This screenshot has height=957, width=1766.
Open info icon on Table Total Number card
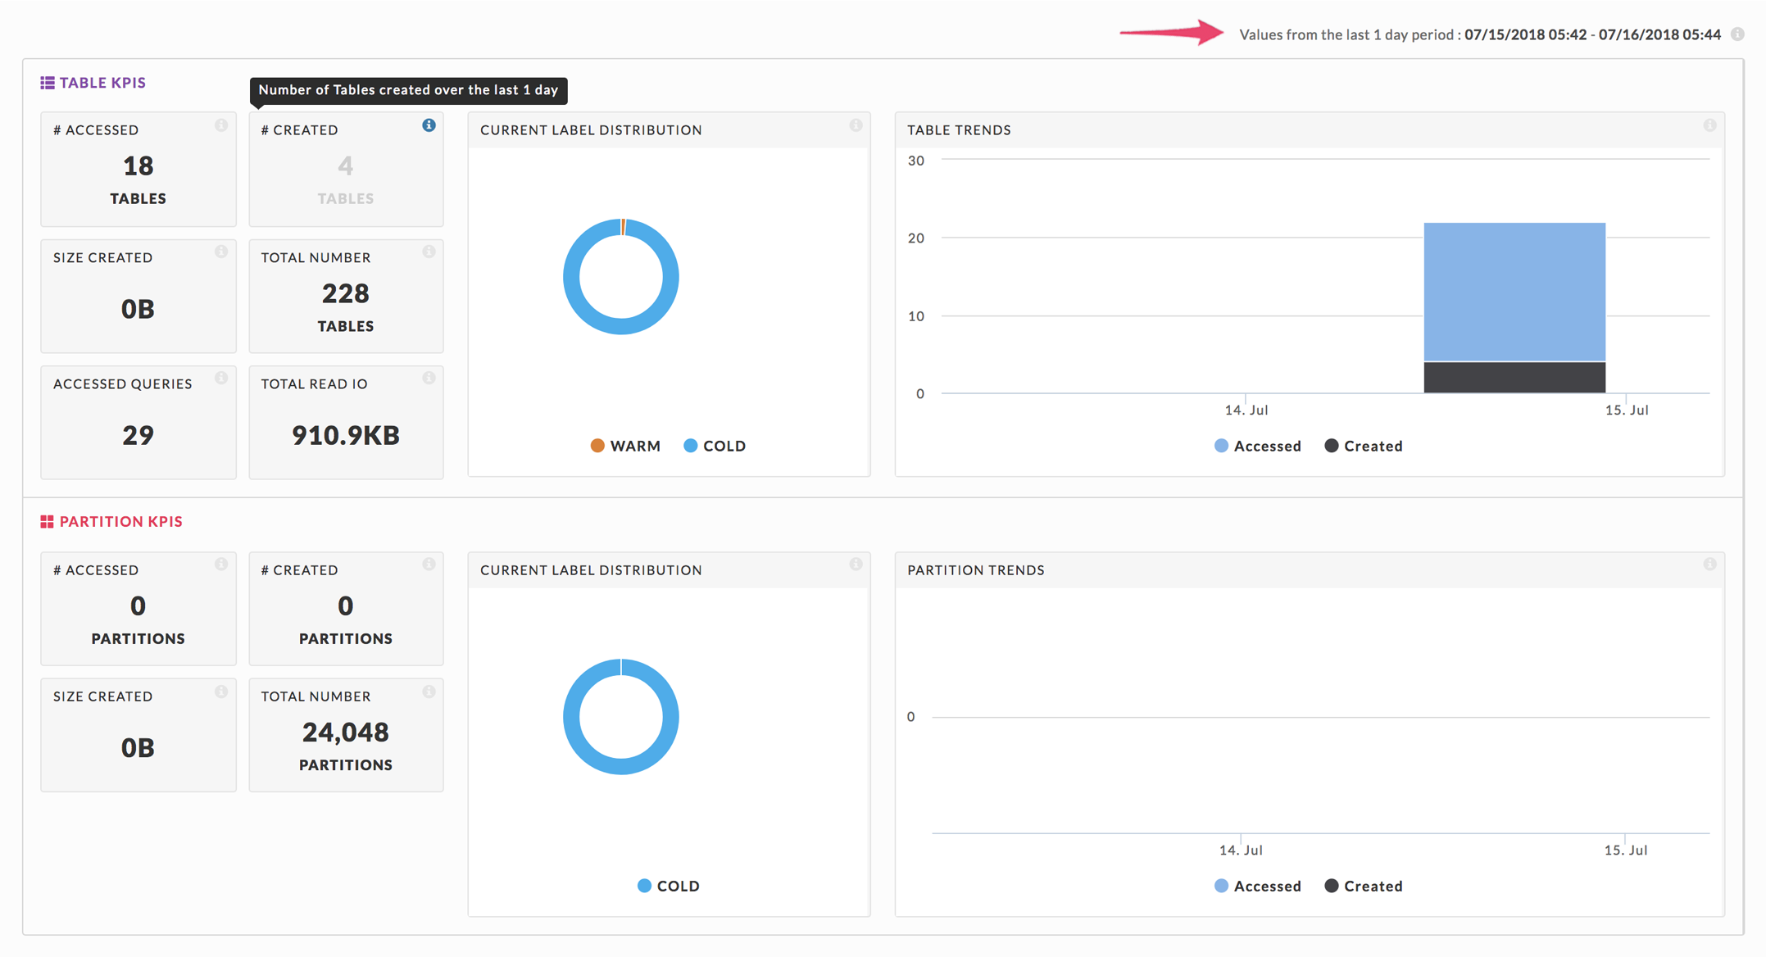[x=429, y=252]
